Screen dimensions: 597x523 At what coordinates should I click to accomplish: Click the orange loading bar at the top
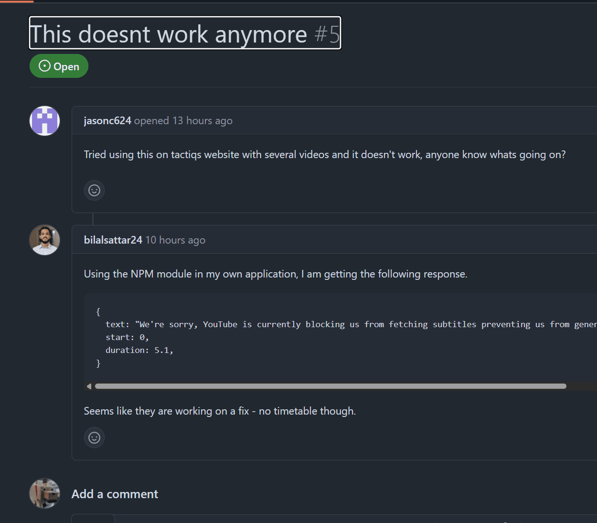[x=17, y=1]
